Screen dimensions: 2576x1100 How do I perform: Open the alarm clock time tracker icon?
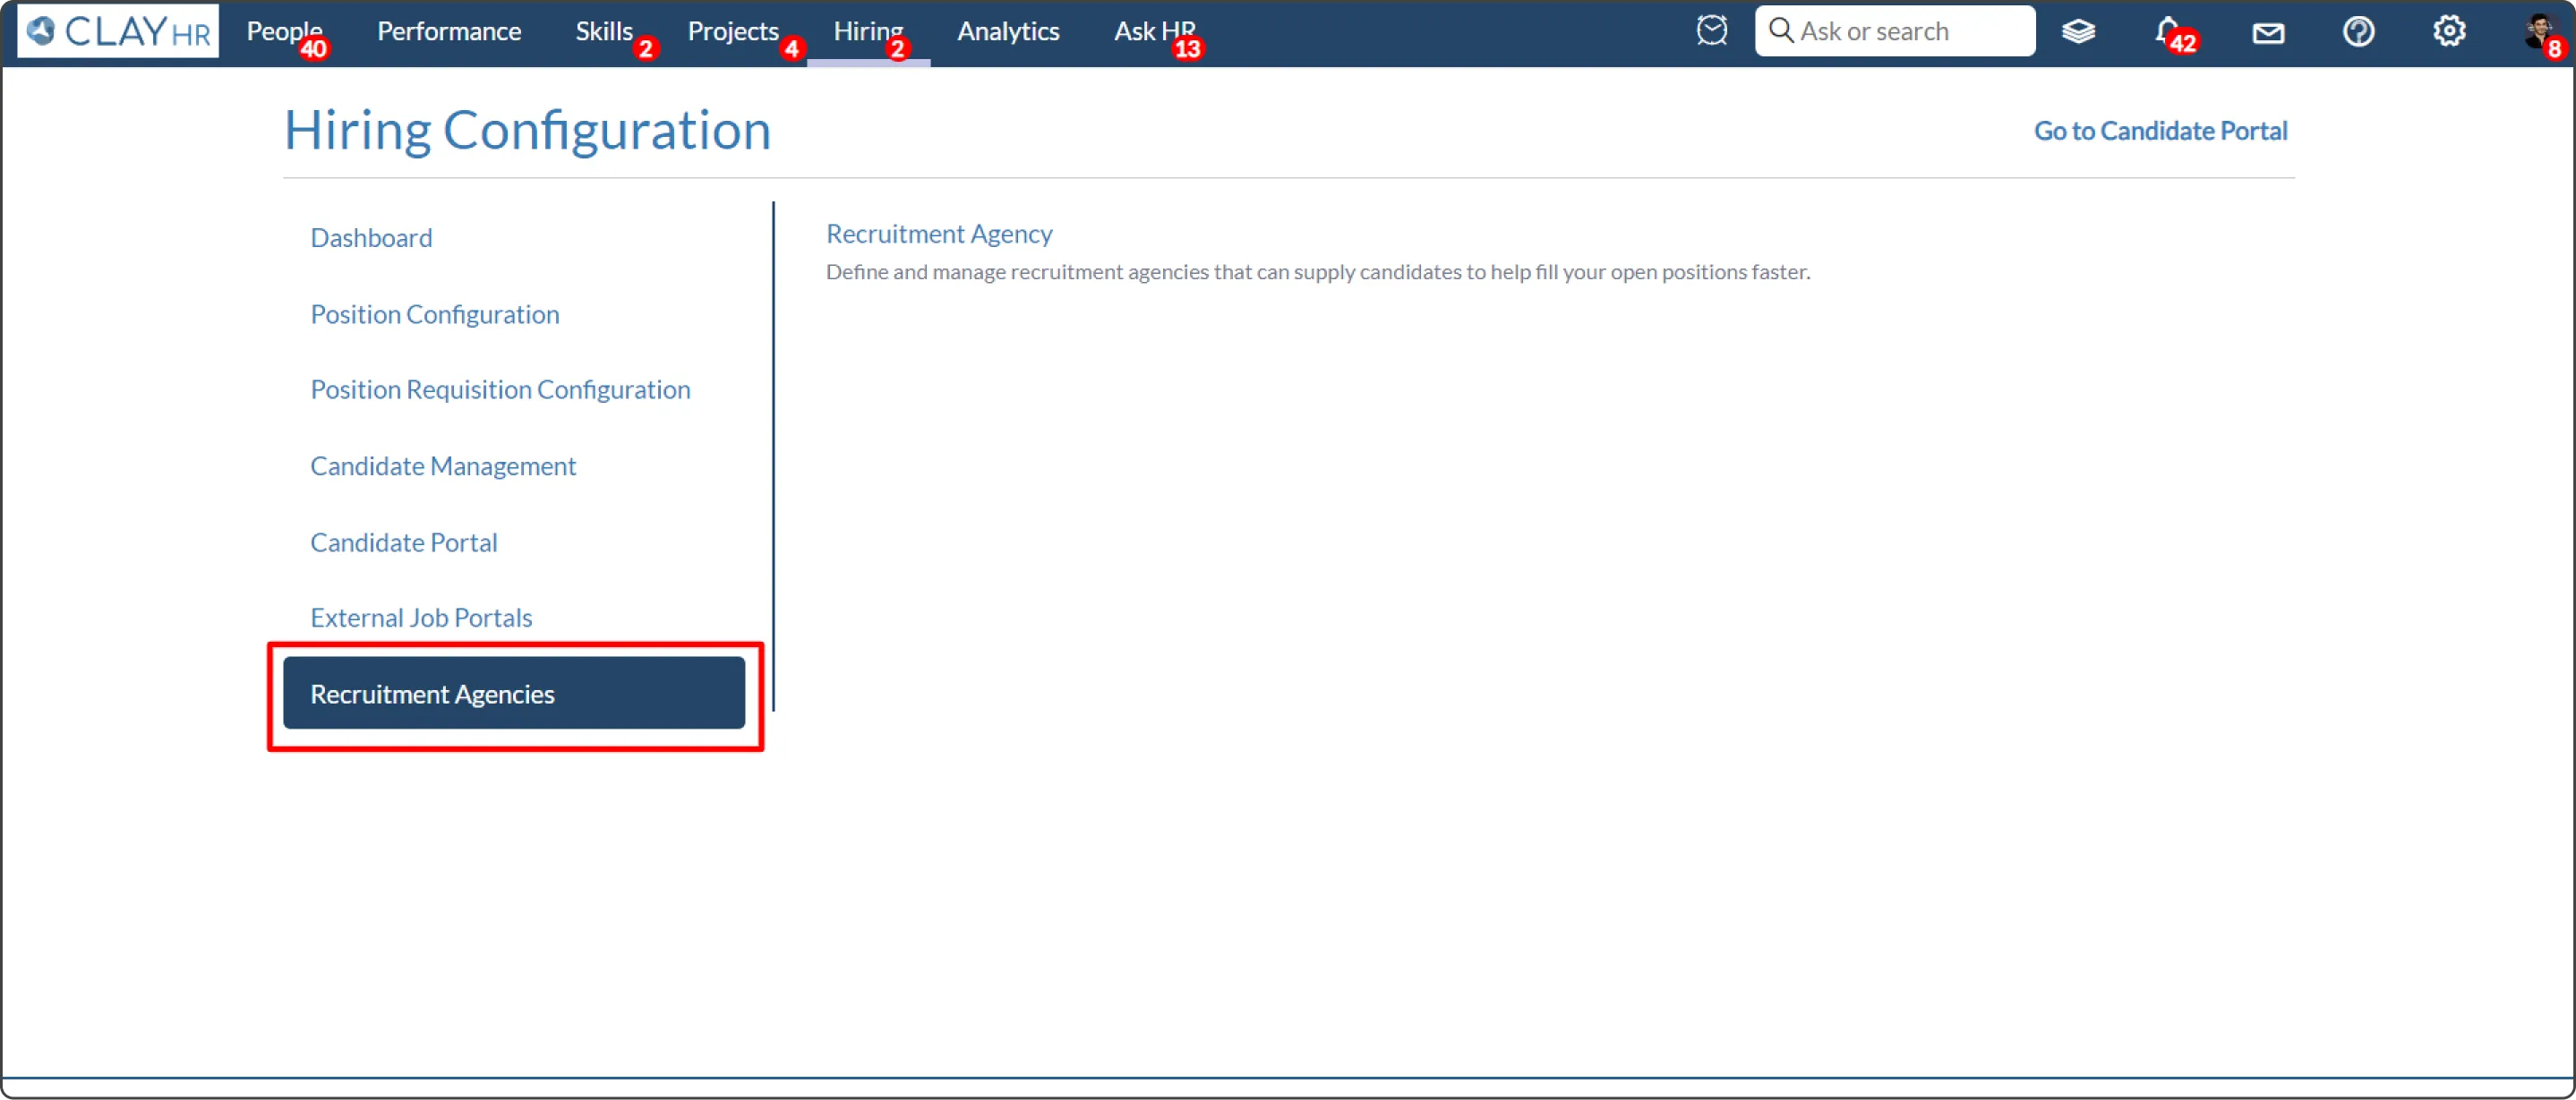(x=1711, y=31)
